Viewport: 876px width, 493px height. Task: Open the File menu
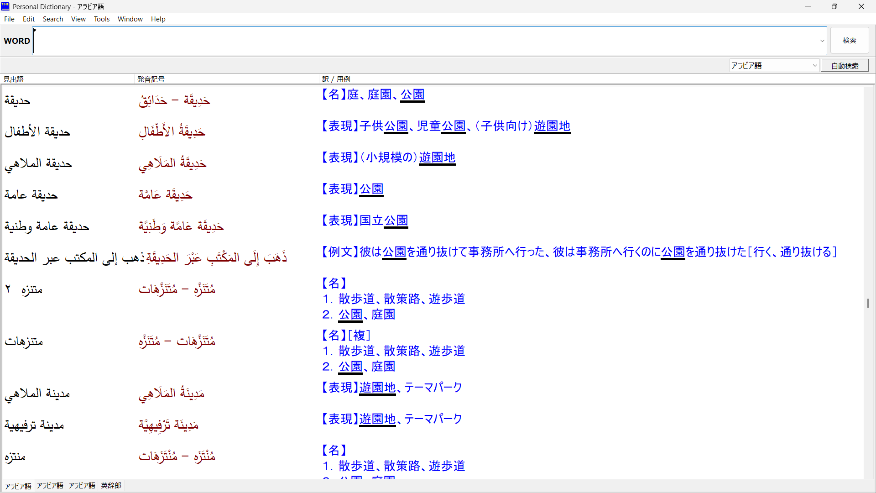click(9, 19)
